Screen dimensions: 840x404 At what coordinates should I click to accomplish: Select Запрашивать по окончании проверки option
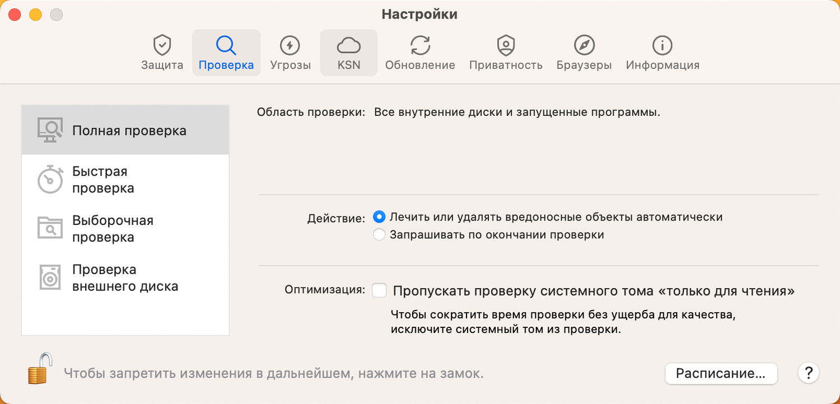380,235
